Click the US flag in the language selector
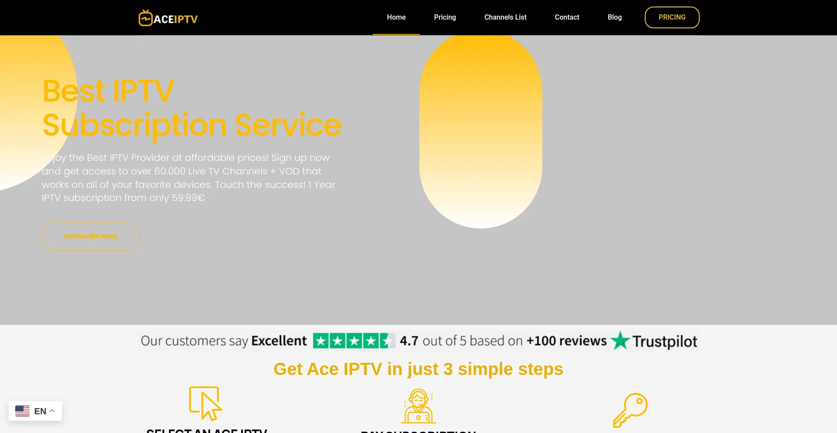 click(22, 410)
